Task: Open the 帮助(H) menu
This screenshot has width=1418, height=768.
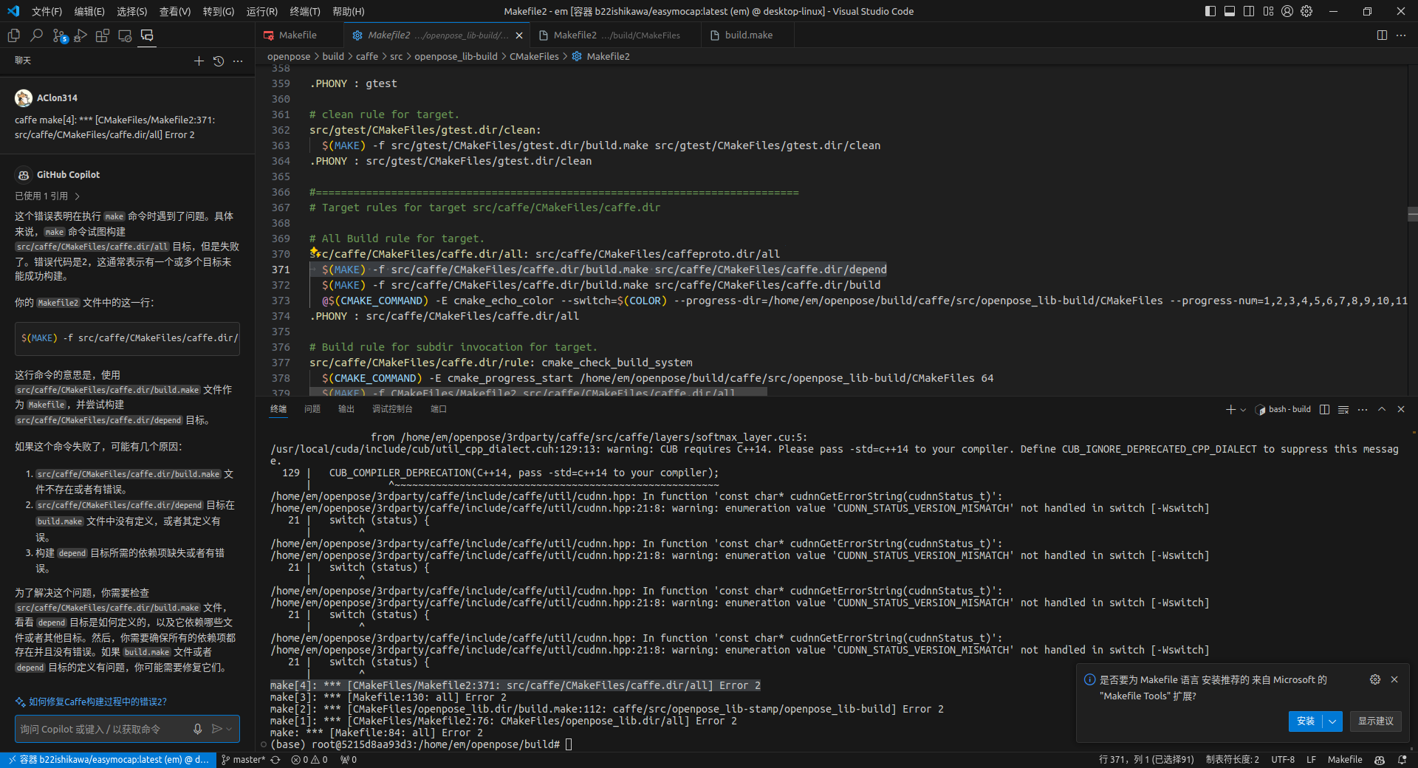Action: pos(349,11)
